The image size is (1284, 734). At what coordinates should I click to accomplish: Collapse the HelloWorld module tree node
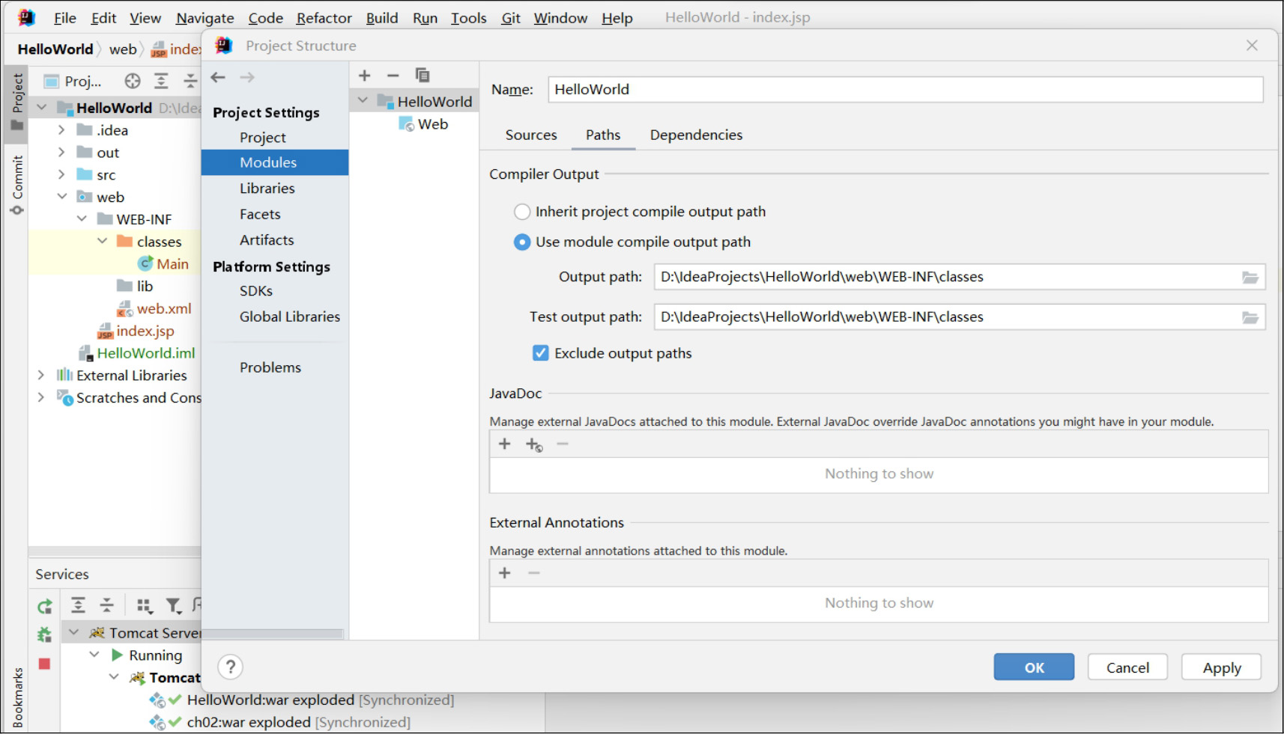[363, 101]
